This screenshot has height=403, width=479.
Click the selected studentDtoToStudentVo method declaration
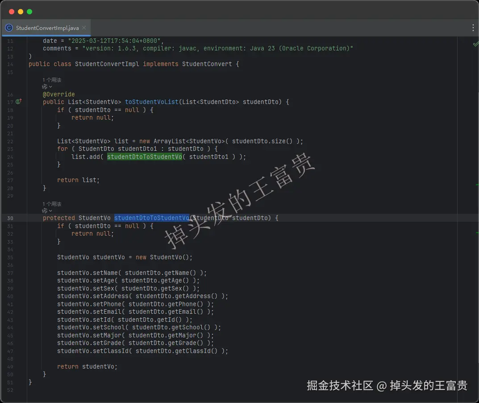(152, 218)
